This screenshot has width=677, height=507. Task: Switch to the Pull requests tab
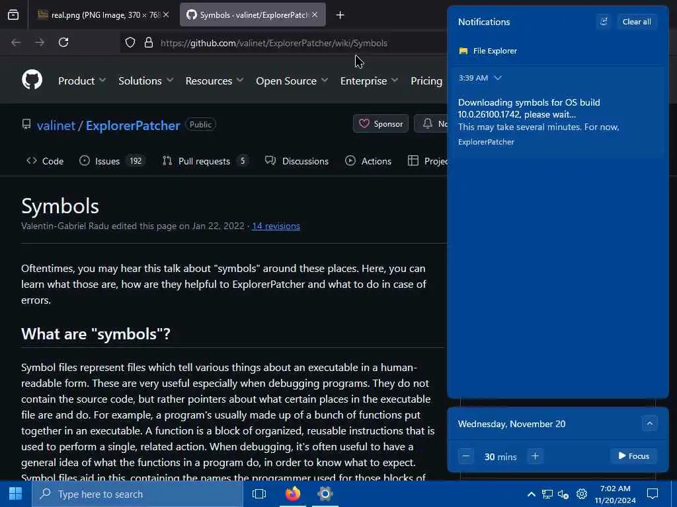(205, 161)
